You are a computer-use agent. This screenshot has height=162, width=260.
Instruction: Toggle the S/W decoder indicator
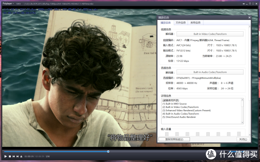(48, 156)
